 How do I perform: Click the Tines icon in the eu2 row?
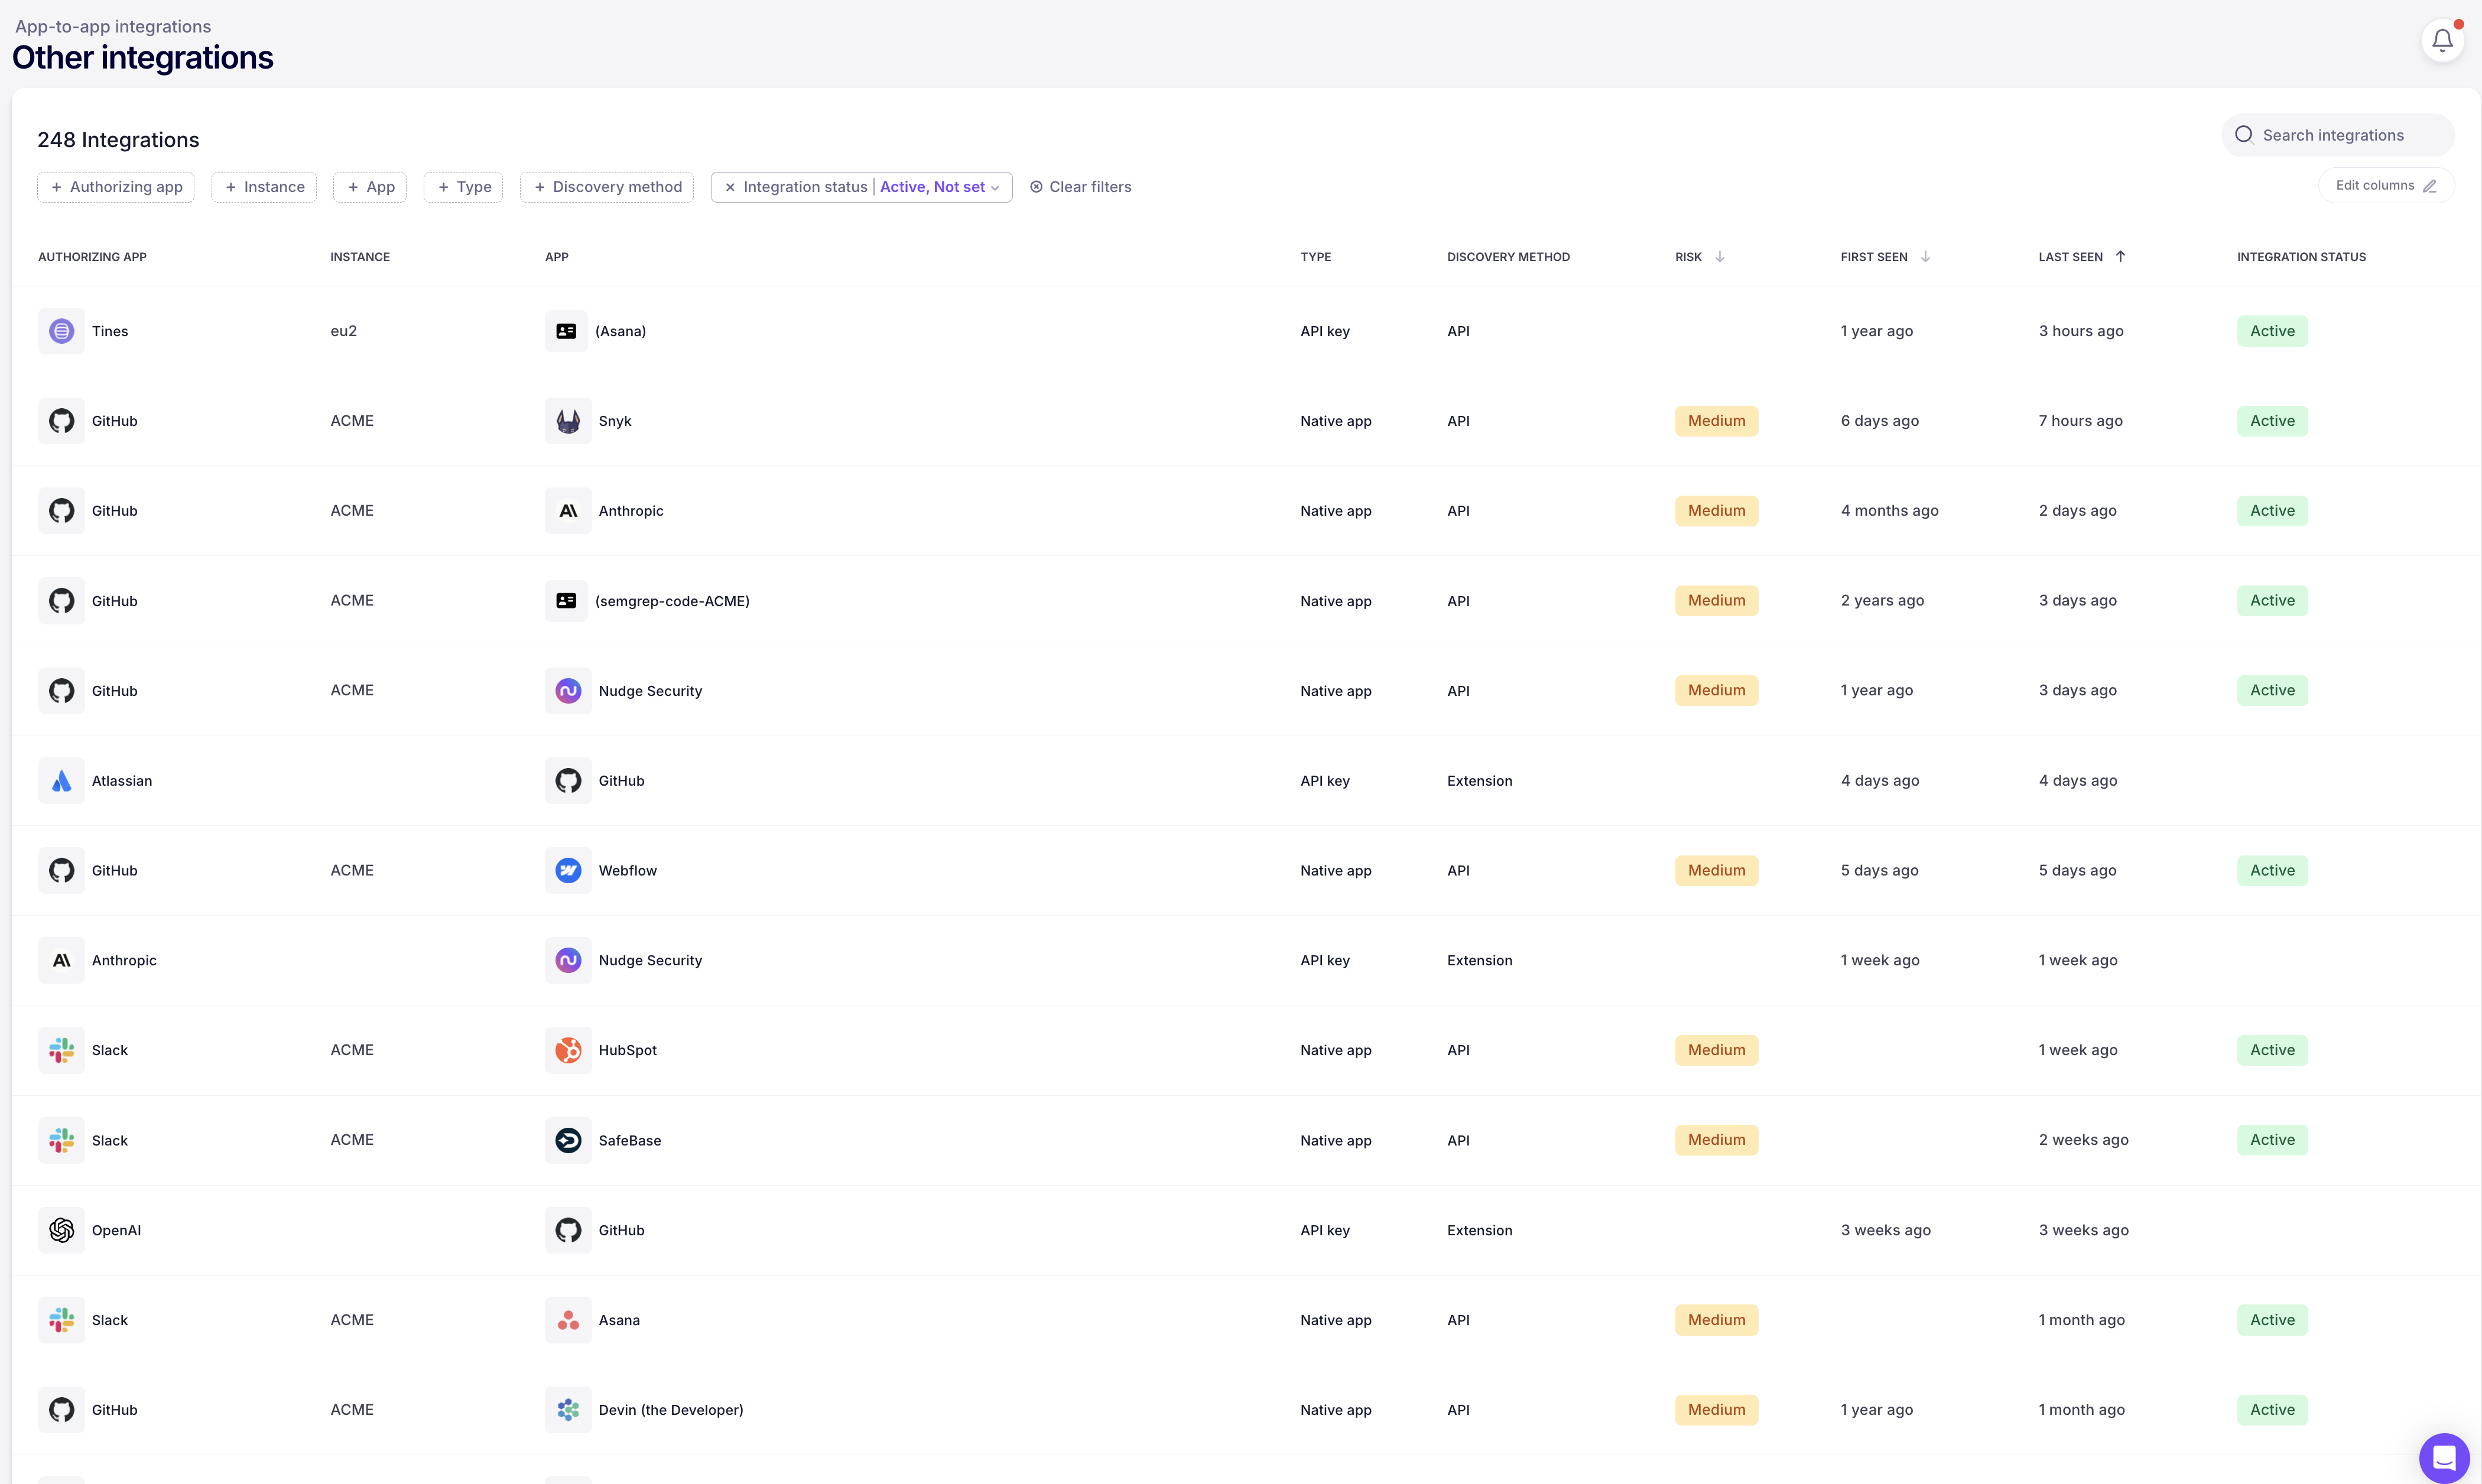tap(62, 331)
